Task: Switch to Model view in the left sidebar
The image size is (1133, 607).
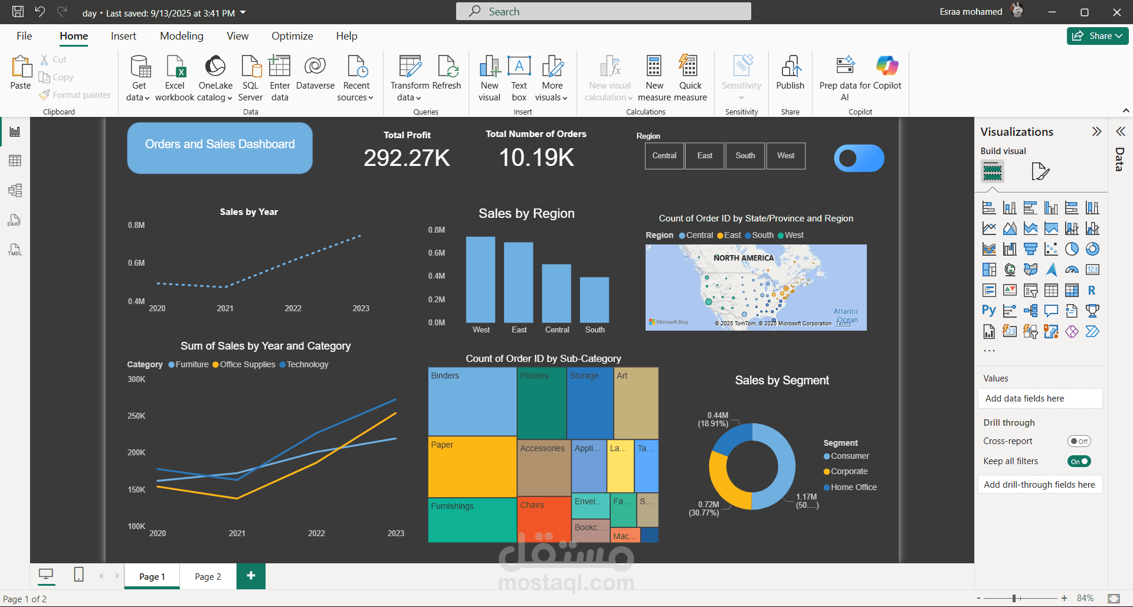Action: [x=15, y=190]
